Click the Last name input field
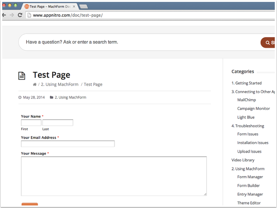Viewport: 277px width, 208px height. (58, 123)
